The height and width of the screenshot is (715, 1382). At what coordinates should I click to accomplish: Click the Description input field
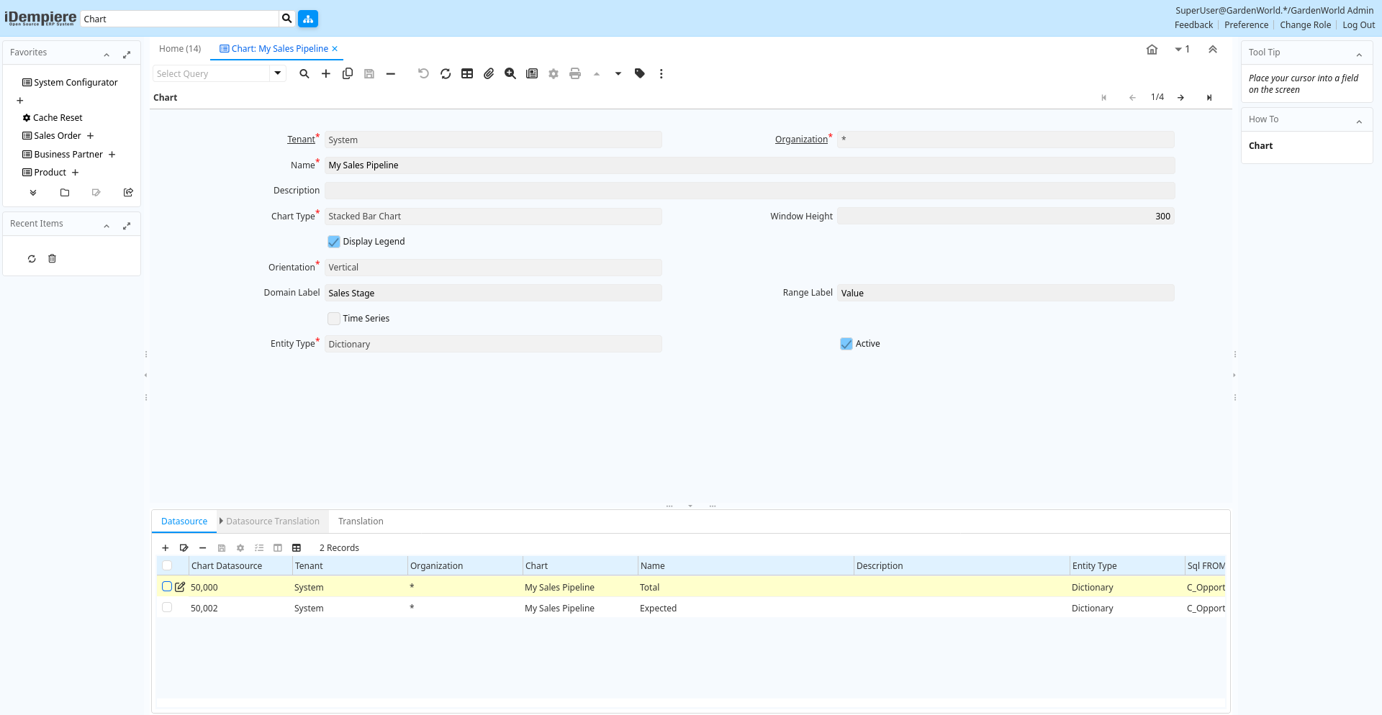(749, 191)
